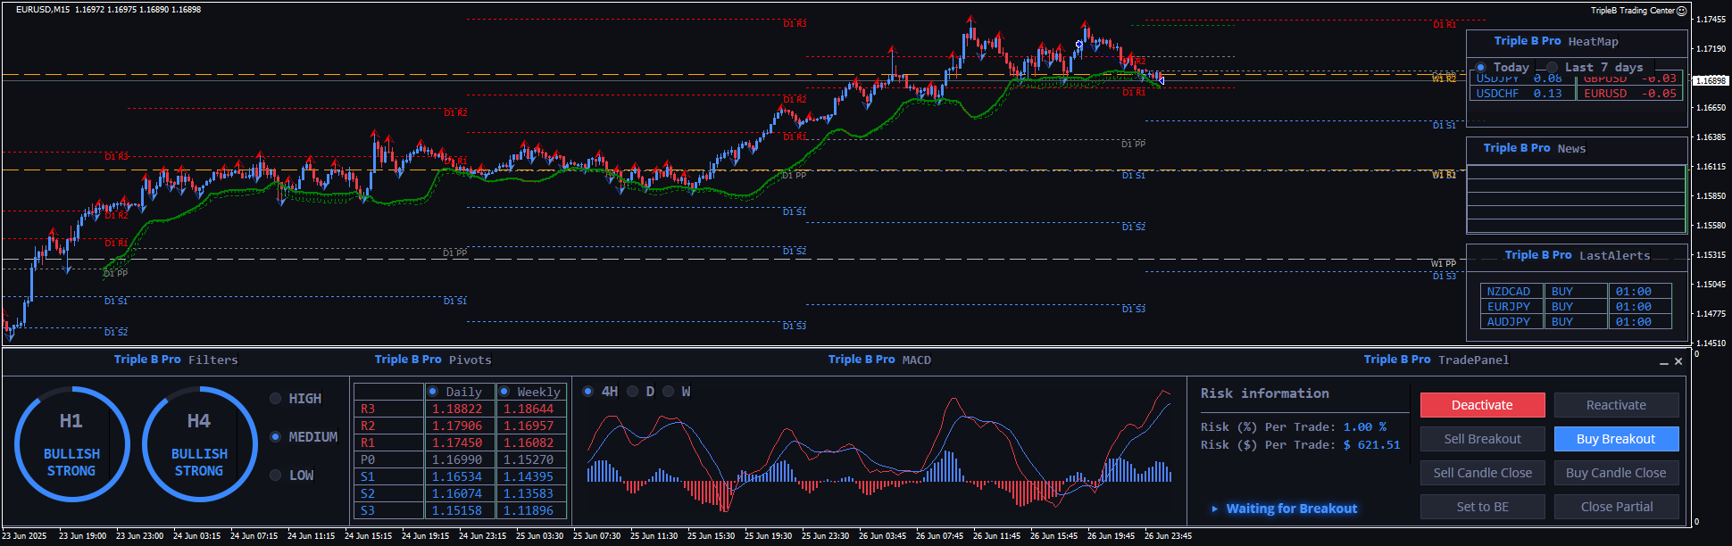
Task: Select the HIGH filter radio button
Action: (x=276, y=399)
